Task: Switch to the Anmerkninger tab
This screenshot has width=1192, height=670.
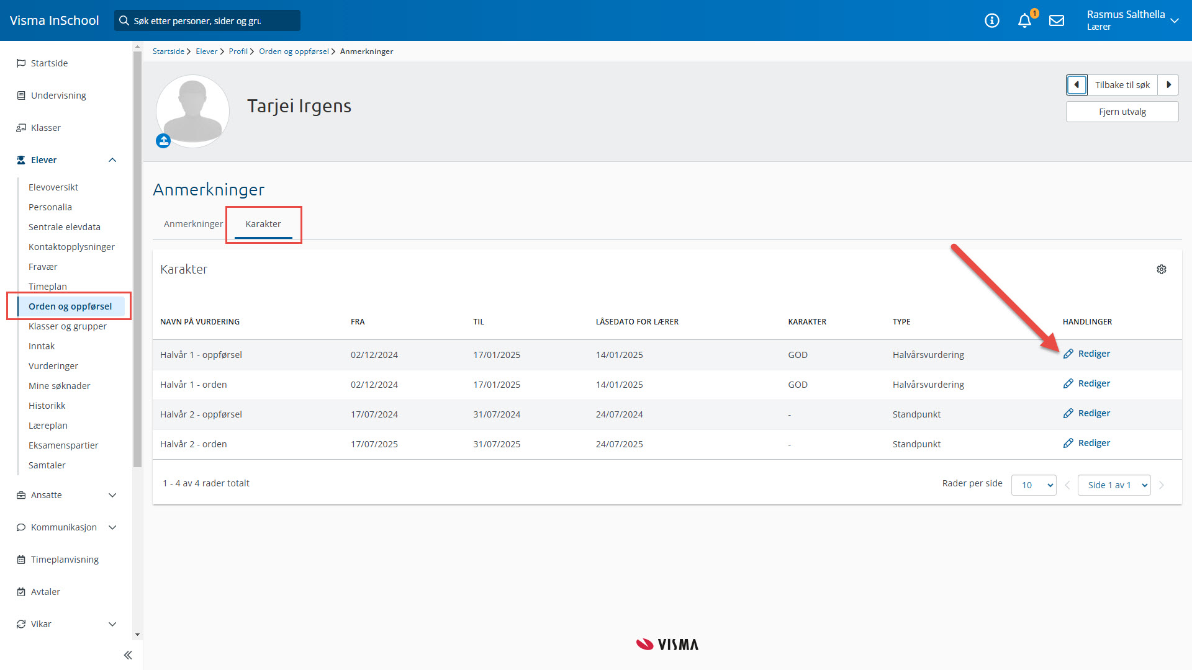Action: point(193,224)
